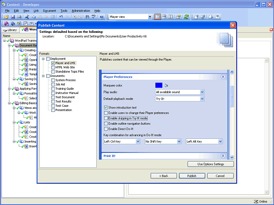Open the Document menu
The image size is (274, 205).
(50, 11)
